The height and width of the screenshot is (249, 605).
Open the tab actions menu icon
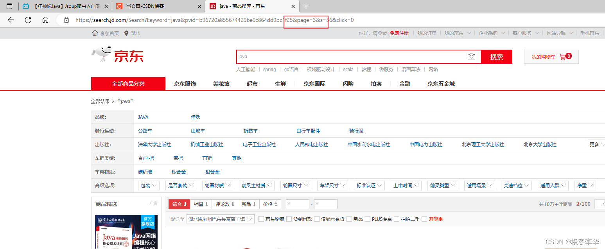(9, 6)
